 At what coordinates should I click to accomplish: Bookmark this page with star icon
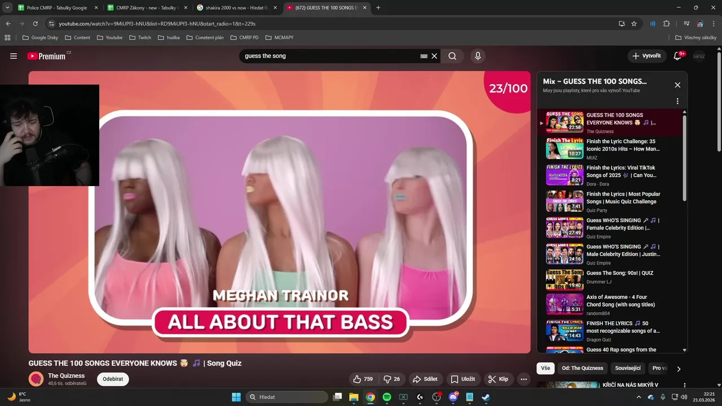click(x=634, y=24)
